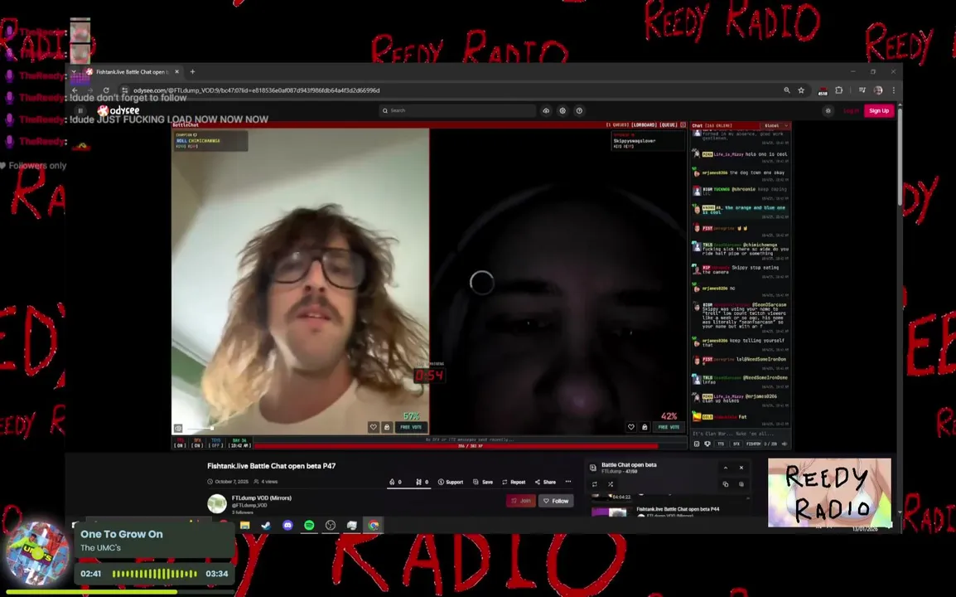
Task: Toggle playlist shuffle icon in Battle Chat panel
Action: (x=611, y=484)
